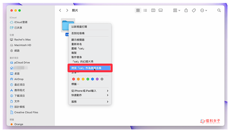Open 文件 in sidebar
The width and height of the screenshot is (231, 133).
pos(15,101)
